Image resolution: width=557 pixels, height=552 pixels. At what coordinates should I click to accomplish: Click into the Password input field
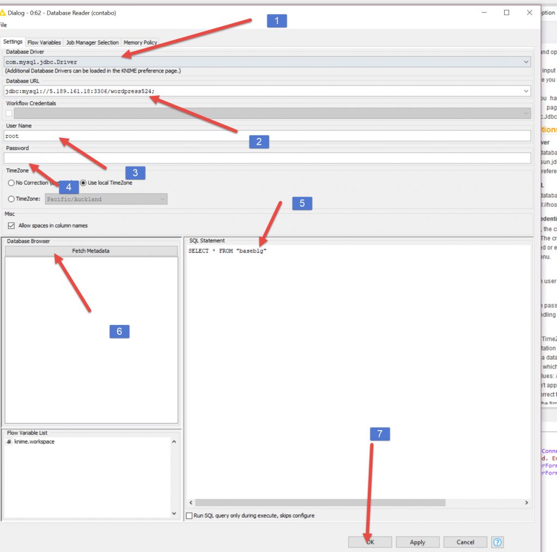(267, 158)
